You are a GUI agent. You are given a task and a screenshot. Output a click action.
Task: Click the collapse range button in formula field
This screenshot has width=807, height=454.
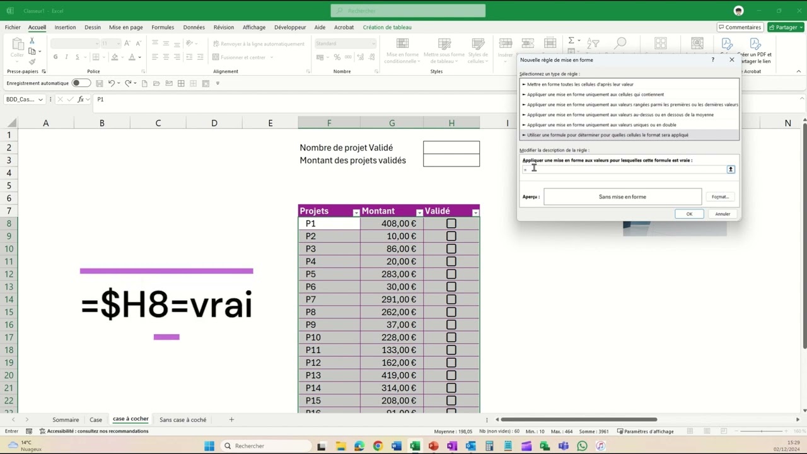[x=731, y=169]
